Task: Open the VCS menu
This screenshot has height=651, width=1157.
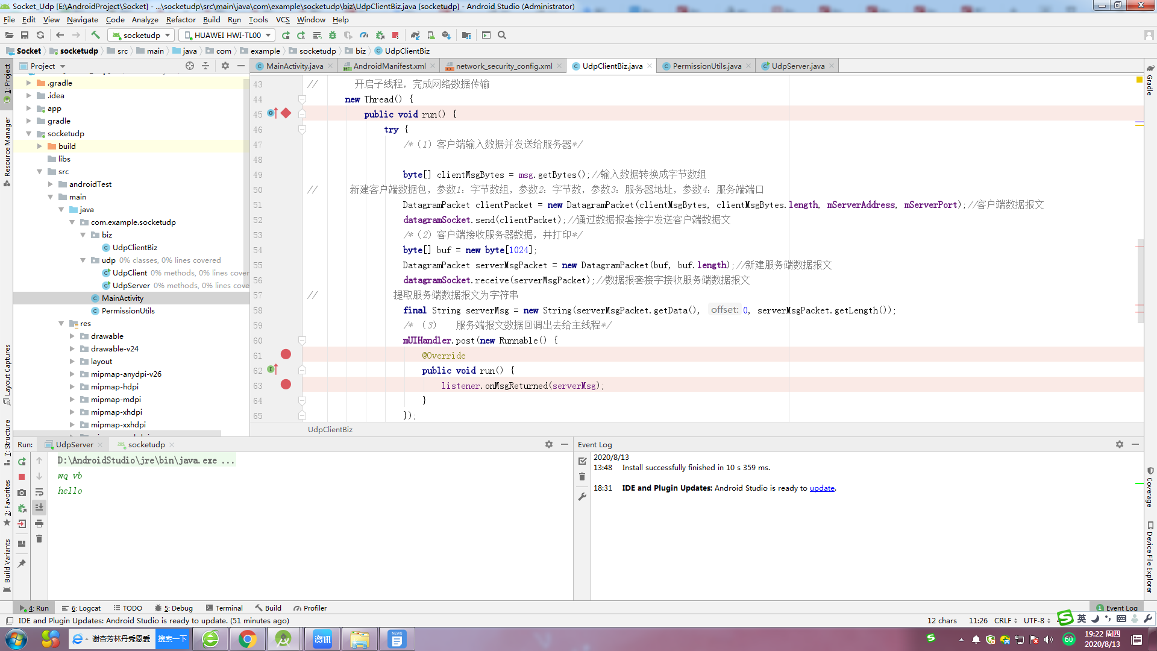Action: (x=283, y=20)
